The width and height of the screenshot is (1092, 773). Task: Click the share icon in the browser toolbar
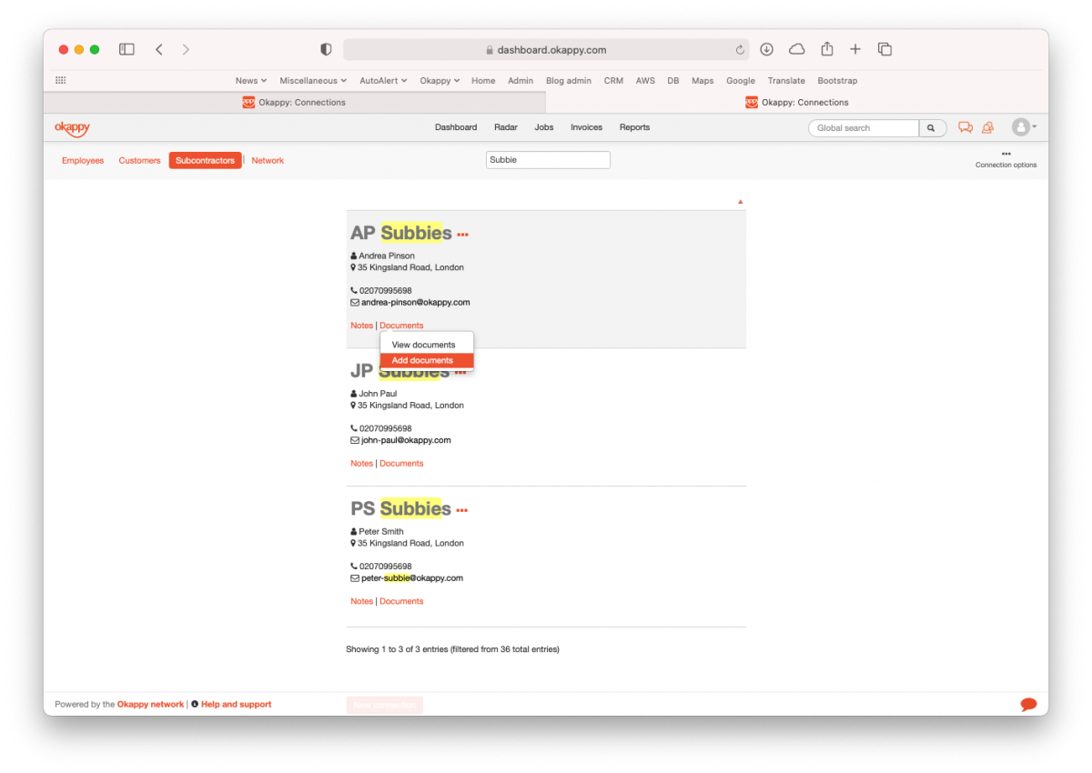click(x=826, y=49)
